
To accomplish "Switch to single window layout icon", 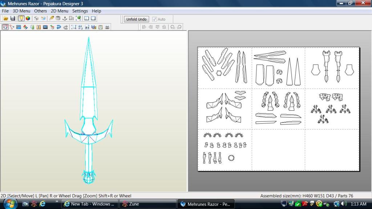I will pyautogui.click(x=93, y=19).
